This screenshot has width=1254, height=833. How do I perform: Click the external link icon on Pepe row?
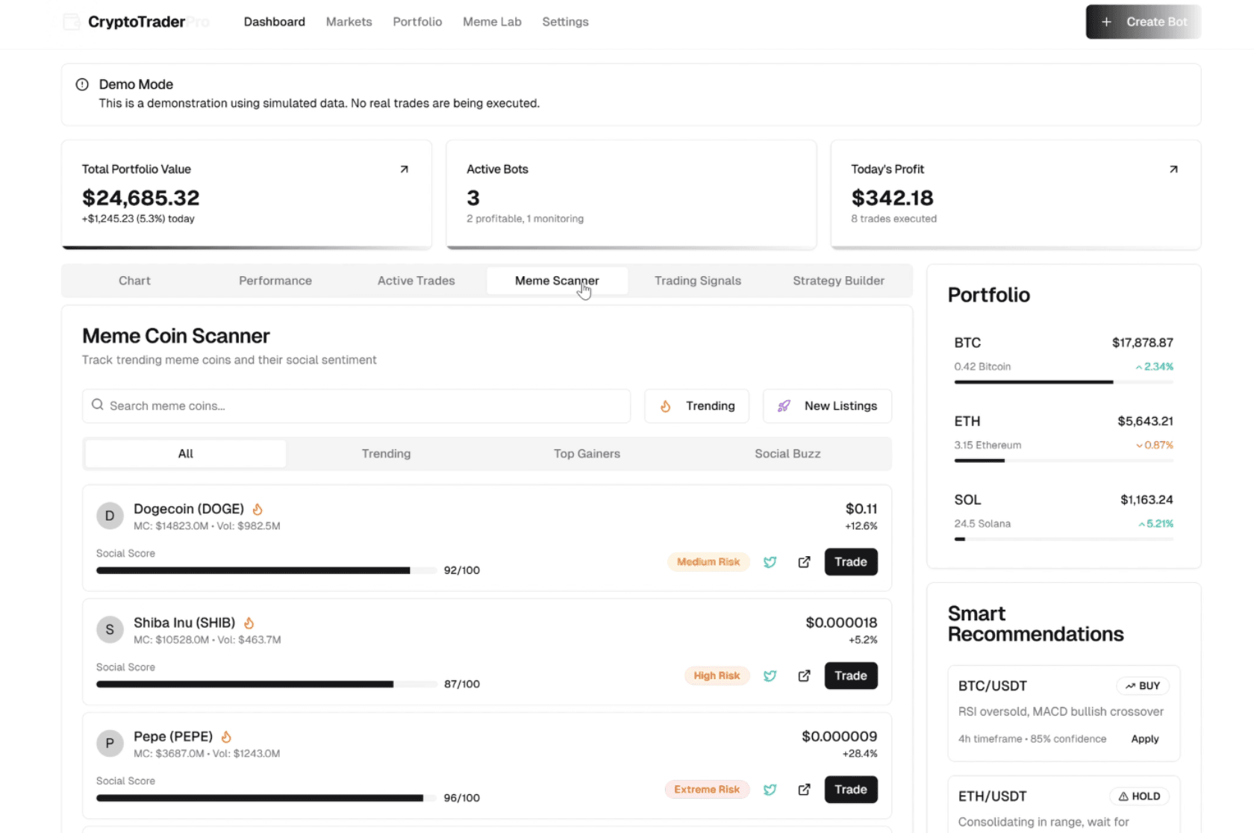804,789
